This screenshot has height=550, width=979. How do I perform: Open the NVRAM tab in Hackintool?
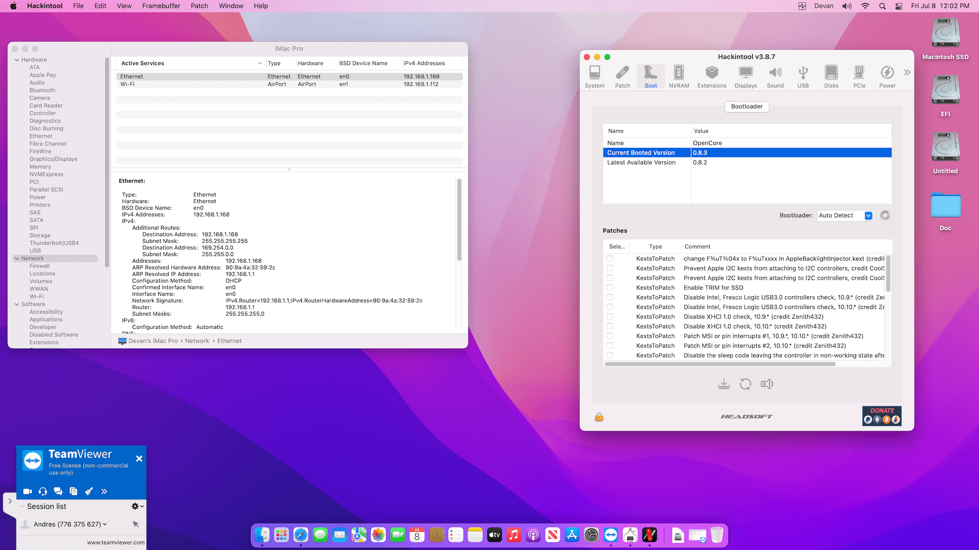pos(679,76)
